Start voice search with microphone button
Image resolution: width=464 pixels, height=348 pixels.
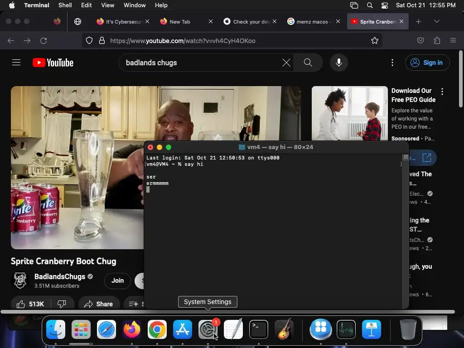tap(339, 63)
